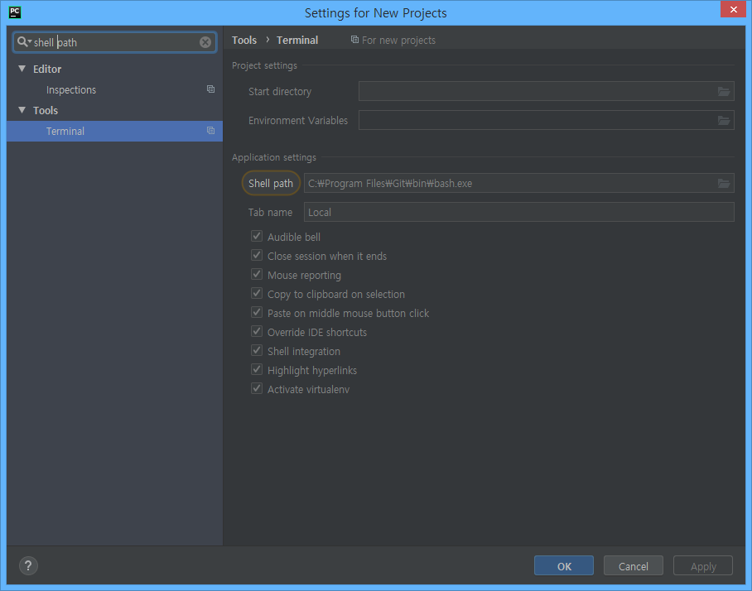Toggle Paste on middle mouse button click
This screenshot has width=752, height=591.
coord(257,313)
